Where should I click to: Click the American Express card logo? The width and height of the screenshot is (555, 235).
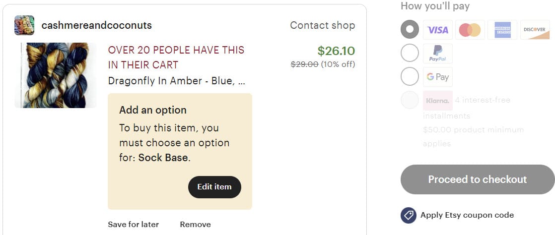(x=502, y=30)
